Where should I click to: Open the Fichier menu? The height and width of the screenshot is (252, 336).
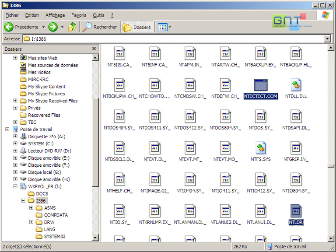(x=12, y=15)
